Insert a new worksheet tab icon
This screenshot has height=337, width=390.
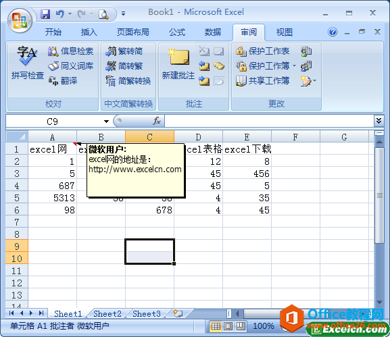(x=178, y=313)
